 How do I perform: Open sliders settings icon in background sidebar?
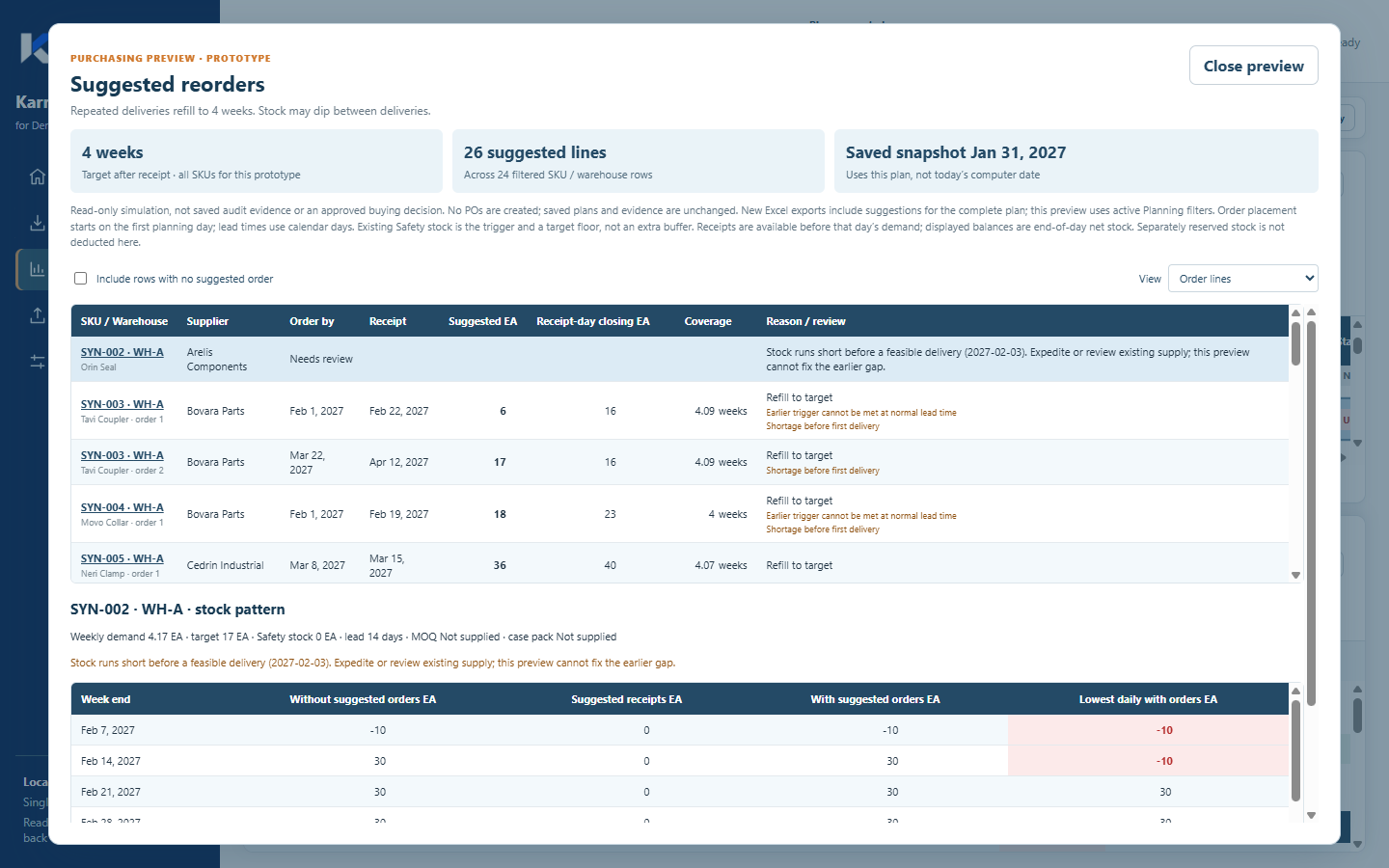pos(38,362)
